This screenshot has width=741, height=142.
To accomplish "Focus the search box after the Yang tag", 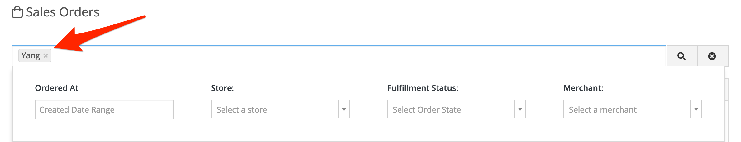I will click(x=358, y=56).
